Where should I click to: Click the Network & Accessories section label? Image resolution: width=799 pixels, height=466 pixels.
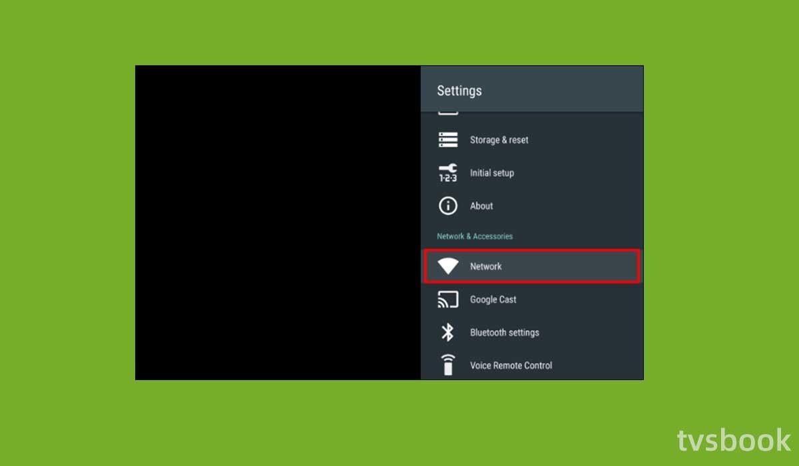[x=475, y=236]
